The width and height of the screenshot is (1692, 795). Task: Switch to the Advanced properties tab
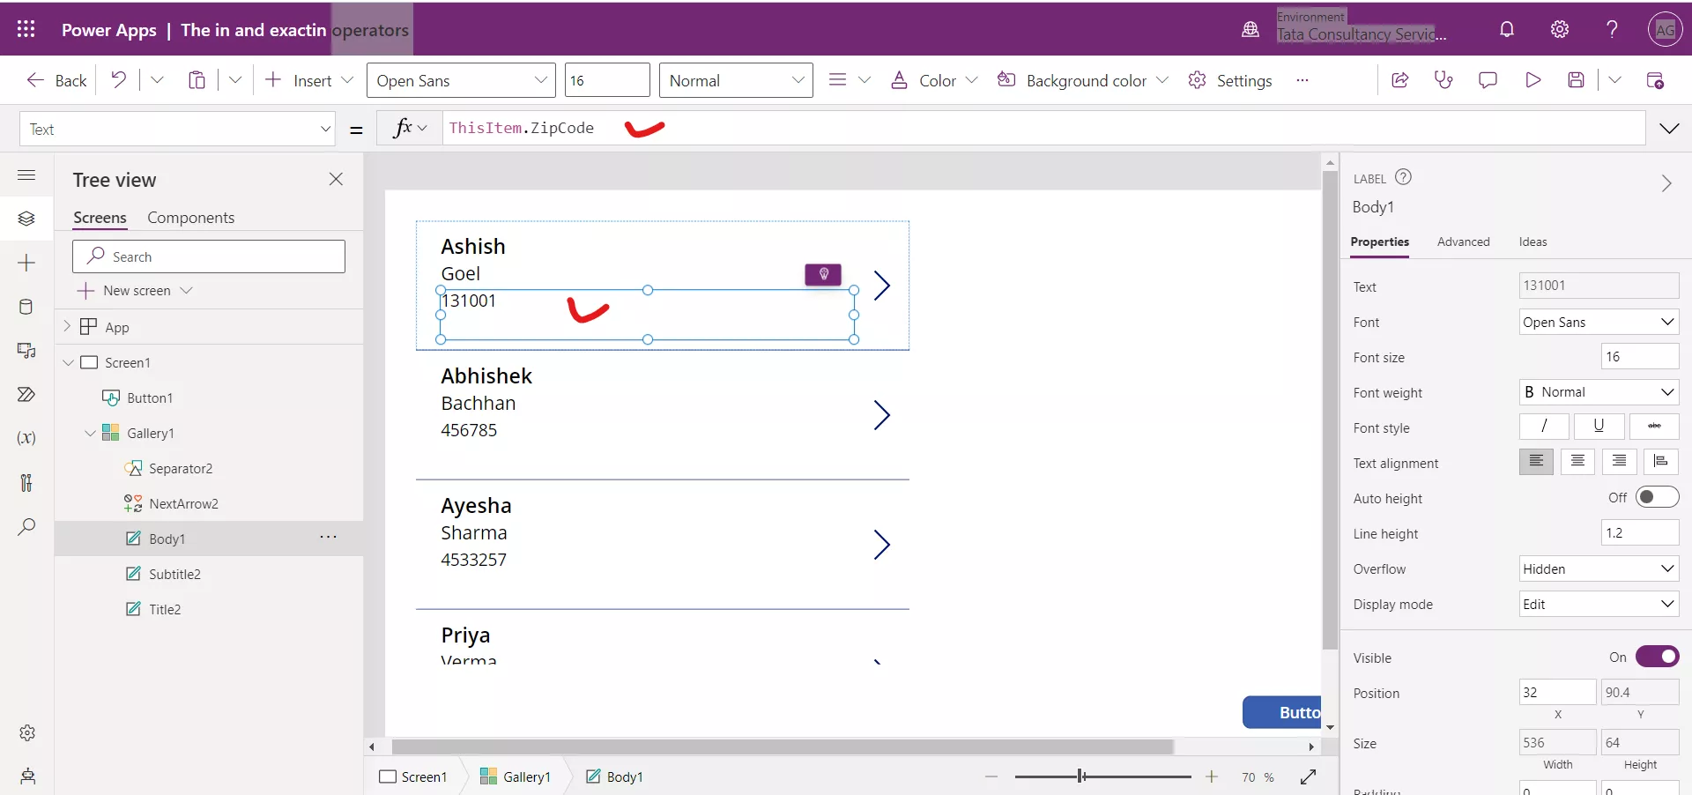[x=1463, y=241]
